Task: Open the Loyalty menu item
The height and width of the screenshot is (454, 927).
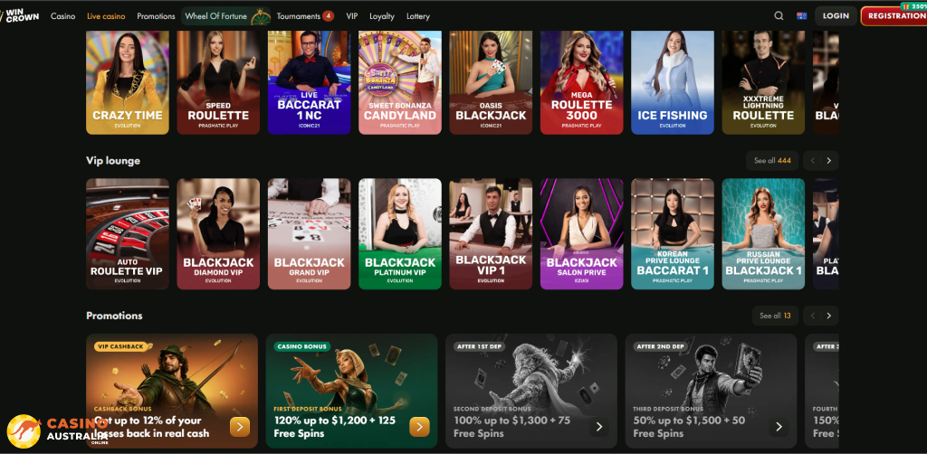Action: click(382, 16)
